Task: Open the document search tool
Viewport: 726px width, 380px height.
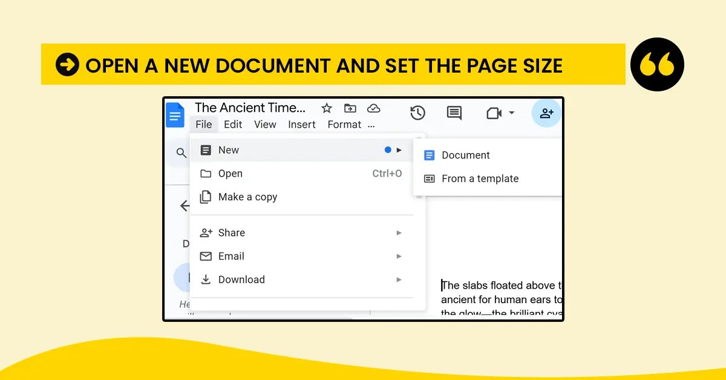Action: [x=180, y=153]
